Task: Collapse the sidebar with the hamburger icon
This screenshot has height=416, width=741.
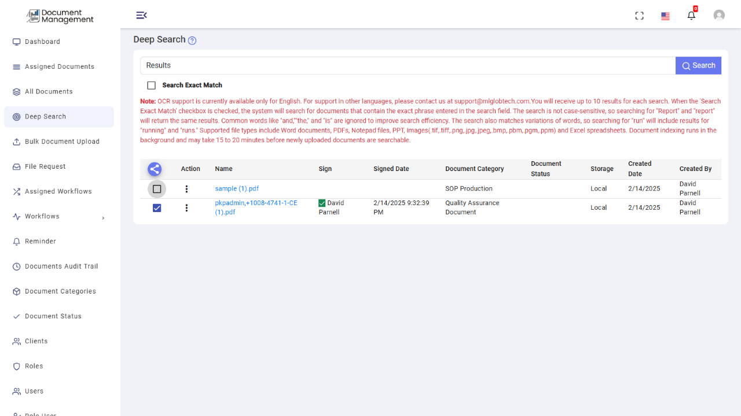Action: [141, 15]
